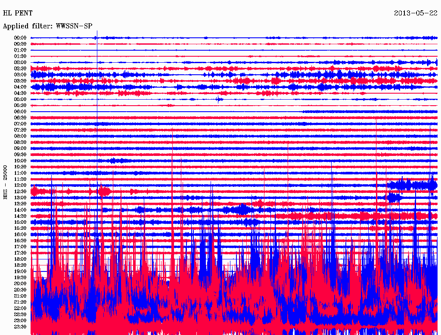The width and height of the screenshot is (441, 335).
Task: Choose the 11:30 row label
Action: 20,179
